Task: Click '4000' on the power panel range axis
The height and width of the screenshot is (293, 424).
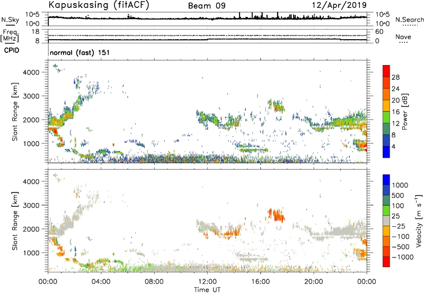Action: click(x=31, y=72)
